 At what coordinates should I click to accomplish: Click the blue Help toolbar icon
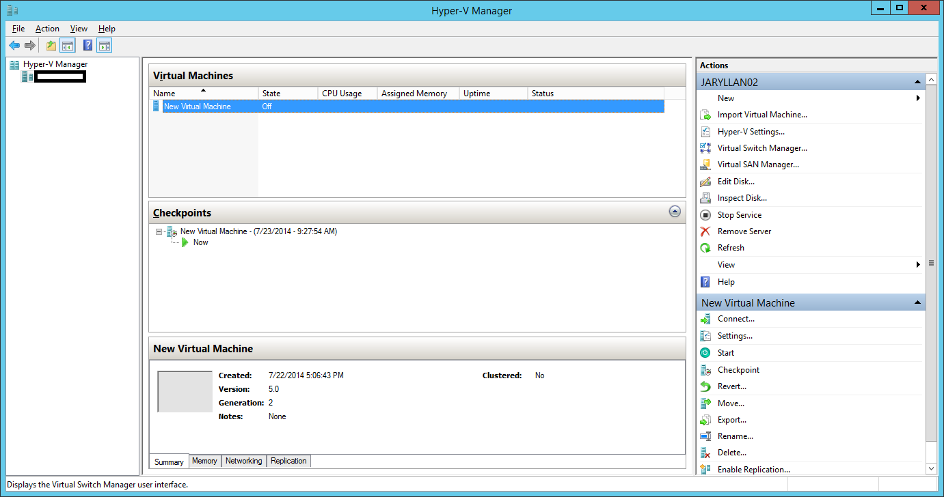click(x=88, y=46)
